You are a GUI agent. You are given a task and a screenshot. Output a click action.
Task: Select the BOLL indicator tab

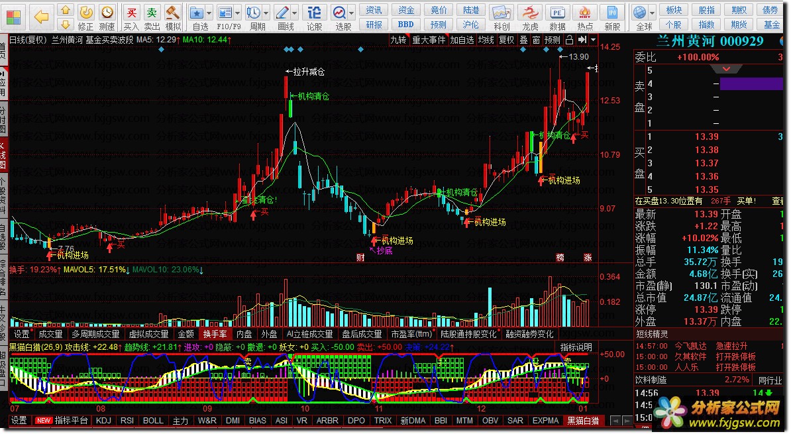[153, 420]
